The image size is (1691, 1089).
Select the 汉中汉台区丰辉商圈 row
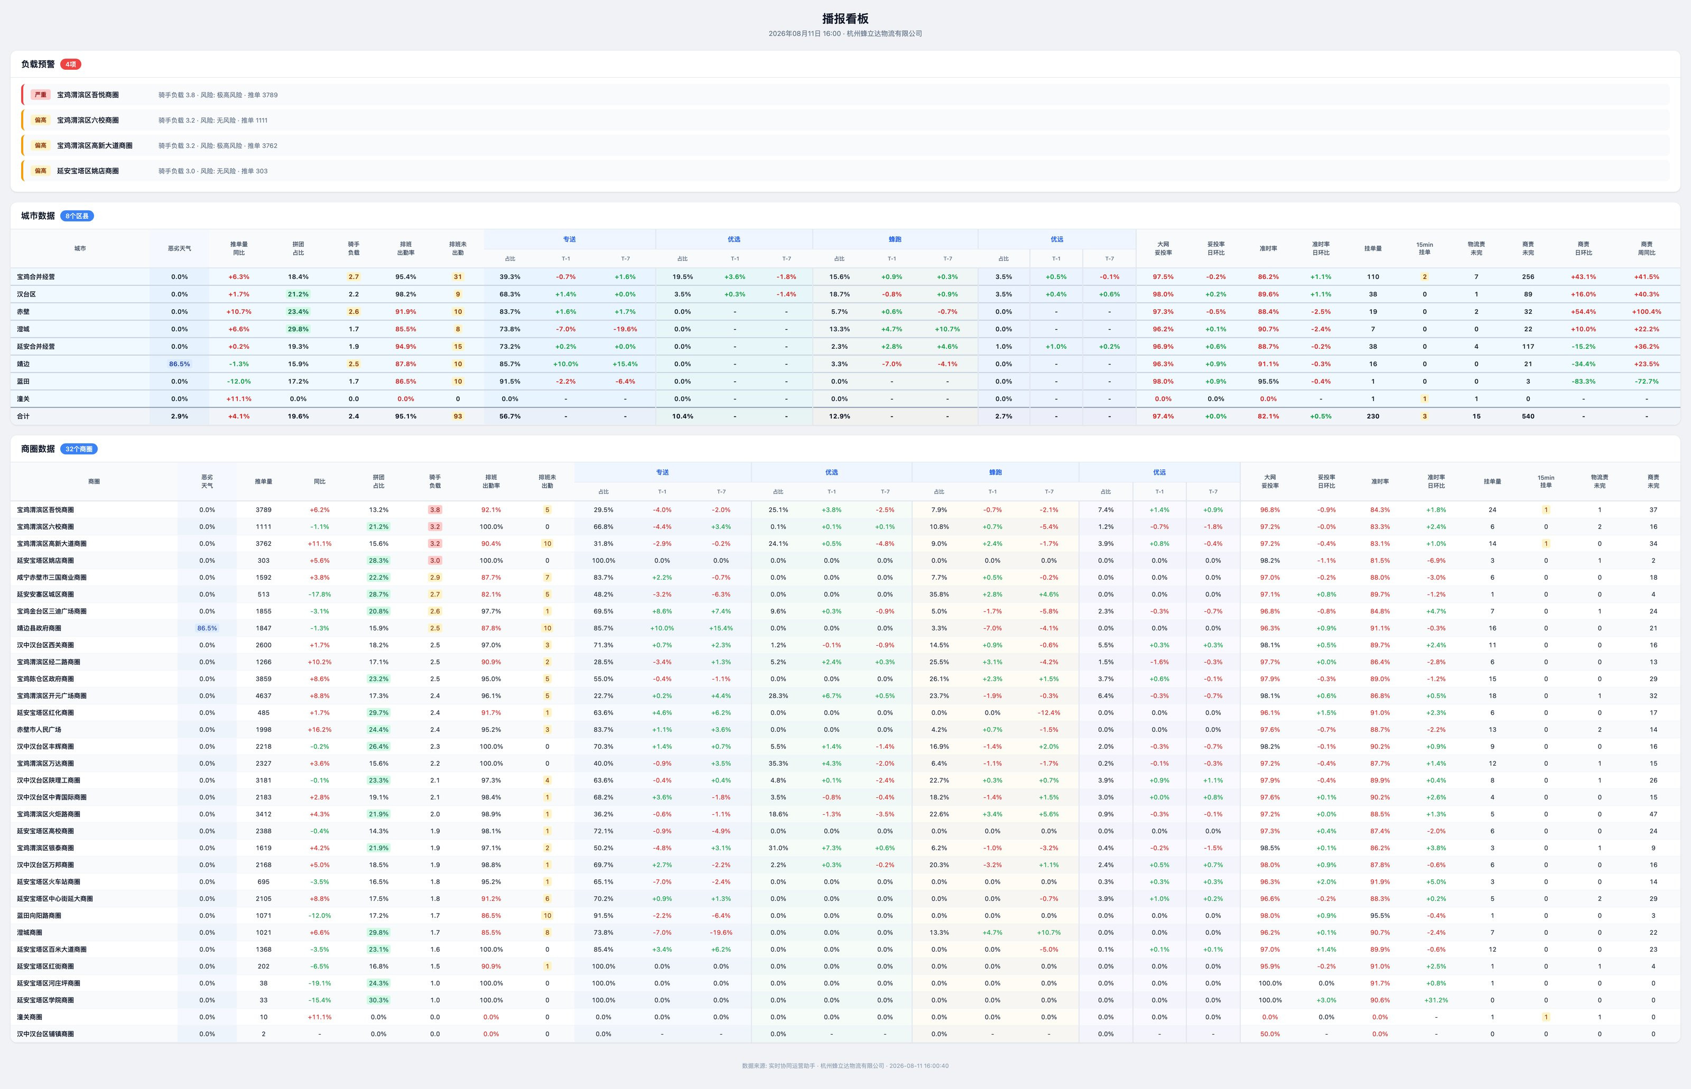pos(845,747)
